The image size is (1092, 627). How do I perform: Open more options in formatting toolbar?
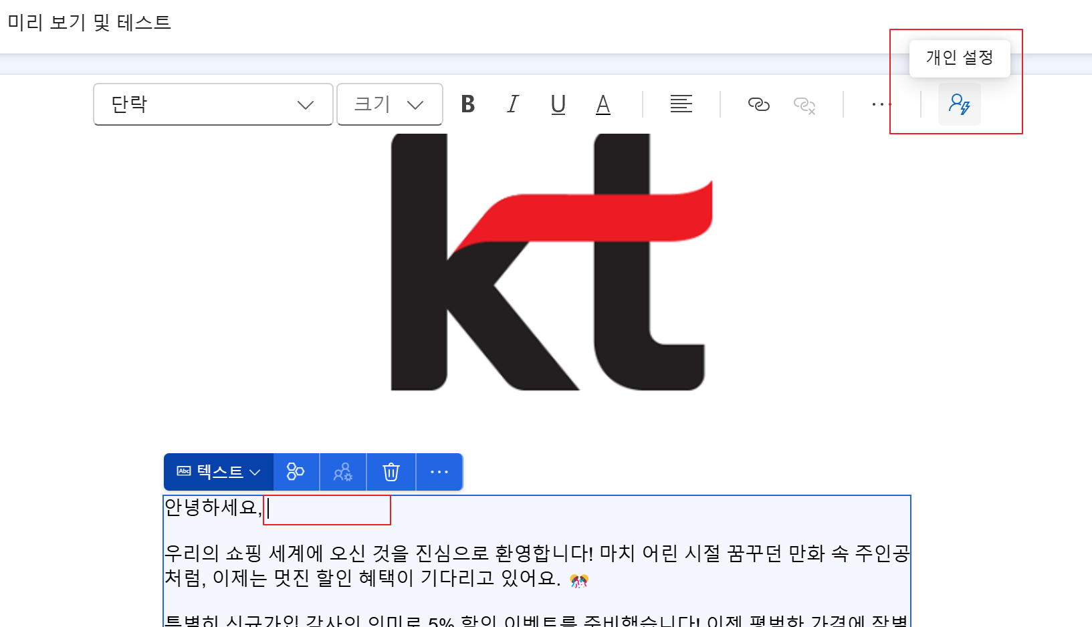click(x=881, y=104)
